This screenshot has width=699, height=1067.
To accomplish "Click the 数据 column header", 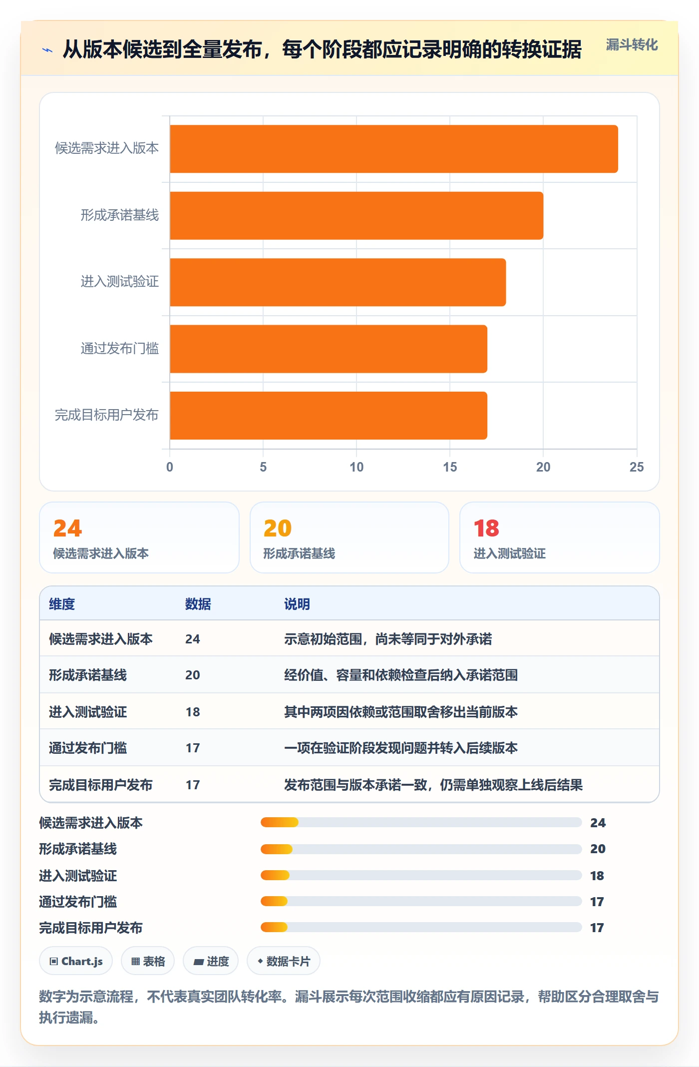I will tap(198, 604).
